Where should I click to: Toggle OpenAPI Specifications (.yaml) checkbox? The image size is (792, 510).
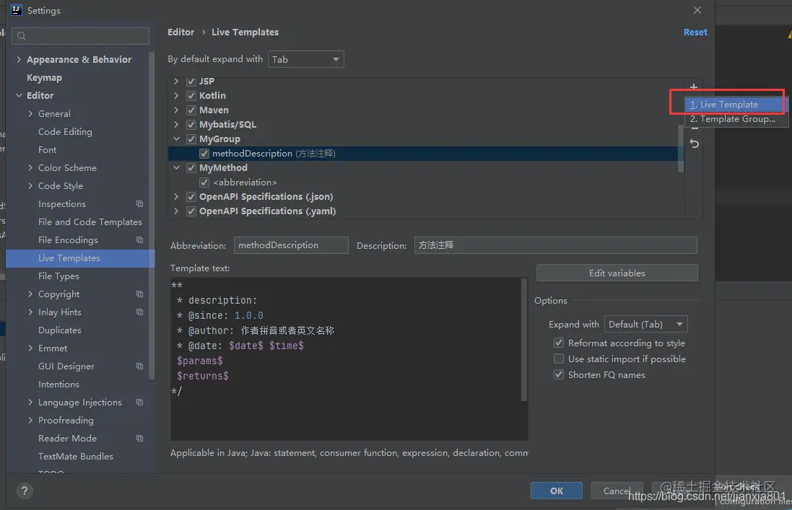(x=191, y=211)
